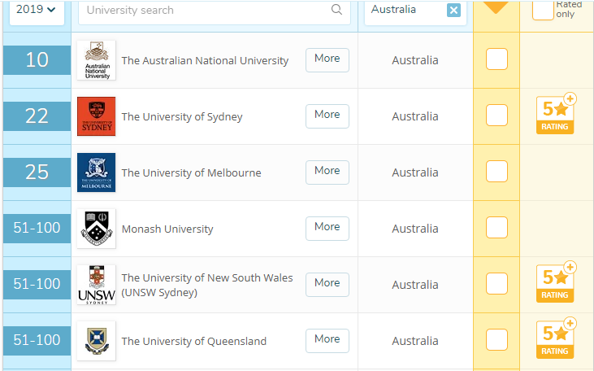594x371 pixels.
Task: Open The University of Sydney link
Action: click(182, 116)
